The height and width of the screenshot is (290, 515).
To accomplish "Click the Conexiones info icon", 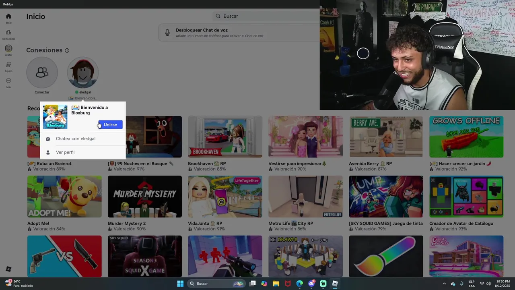I will [67, 50].
